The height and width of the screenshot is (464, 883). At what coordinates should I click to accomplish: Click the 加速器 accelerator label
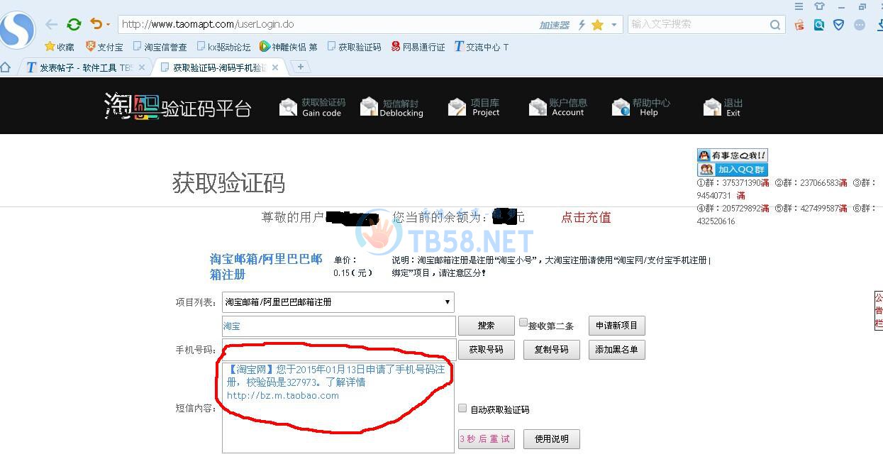pos(554,25)
